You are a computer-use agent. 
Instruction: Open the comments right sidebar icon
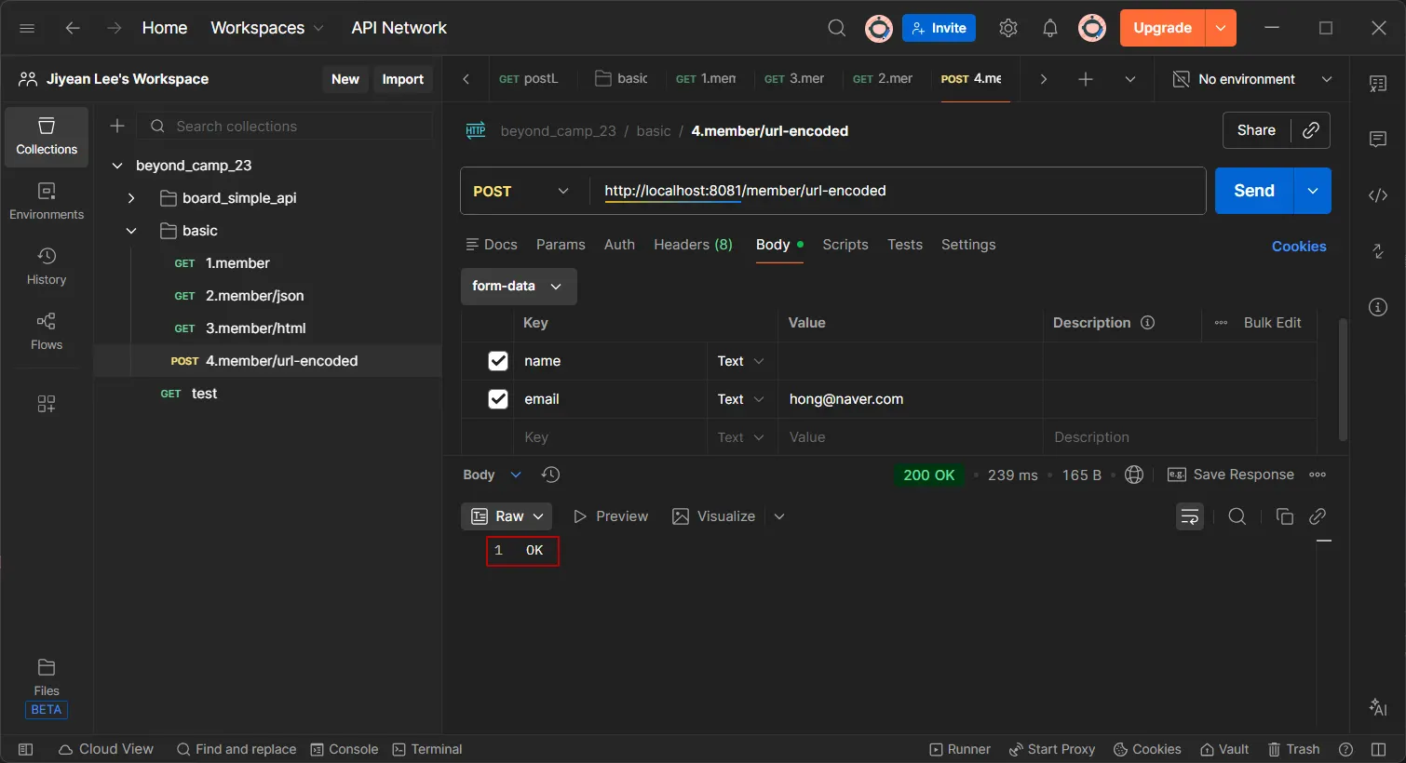pyautogui.click(x=1378, y=140)
